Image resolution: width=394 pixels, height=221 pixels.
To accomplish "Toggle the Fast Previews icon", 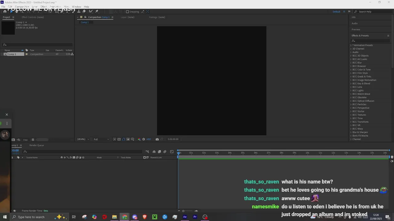I will pyautogui.click(x=115, y=139).
